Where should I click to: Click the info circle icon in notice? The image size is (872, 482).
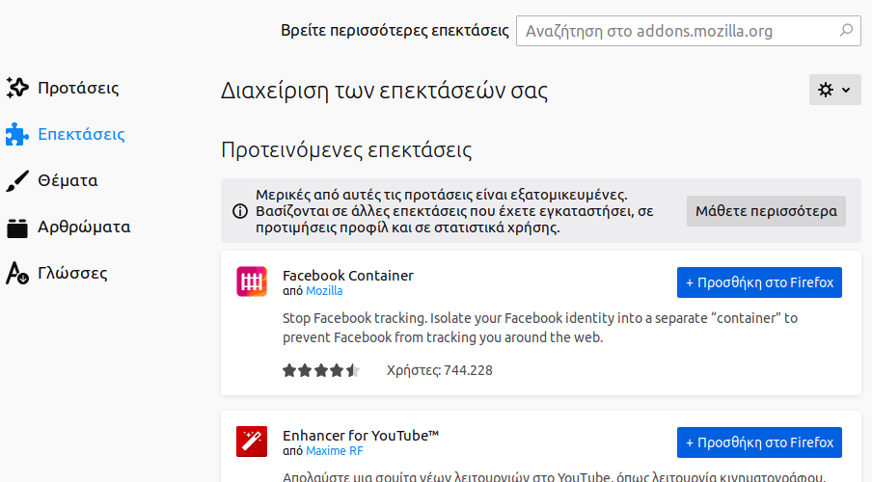point(239,211)
